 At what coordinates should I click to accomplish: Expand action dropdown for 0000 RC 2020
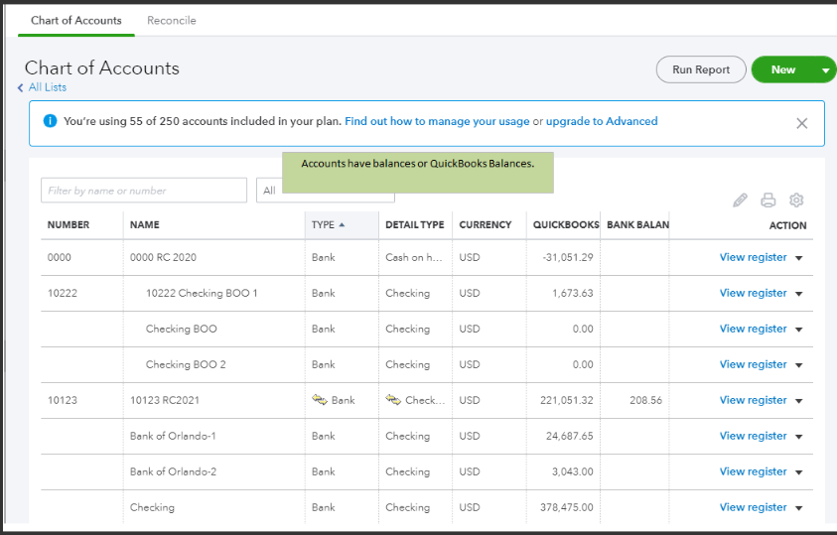(799, 258)
